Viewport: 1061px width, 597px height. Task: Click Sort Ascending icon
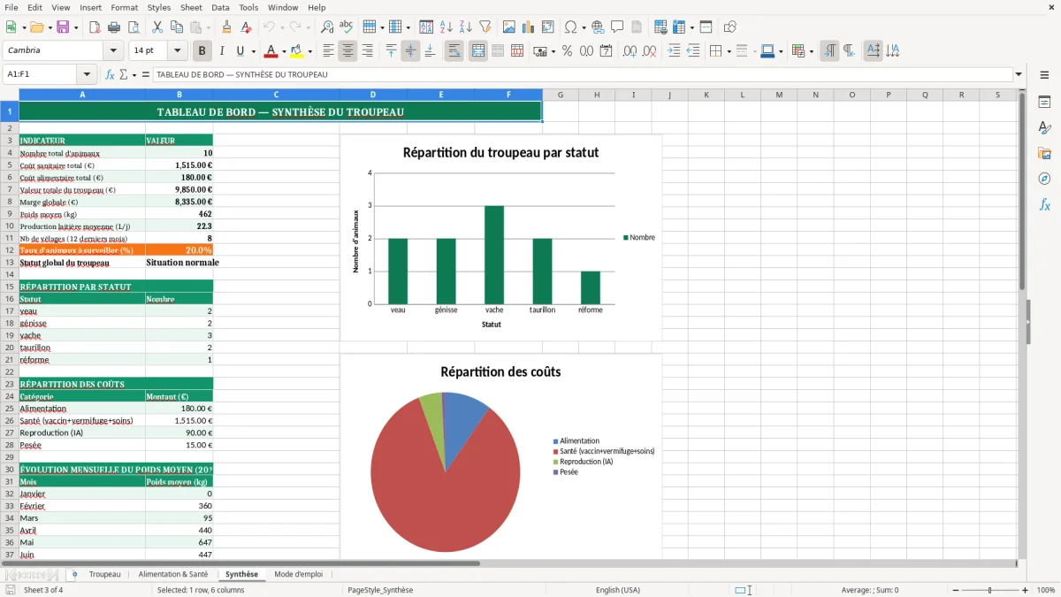coord(447,27)
